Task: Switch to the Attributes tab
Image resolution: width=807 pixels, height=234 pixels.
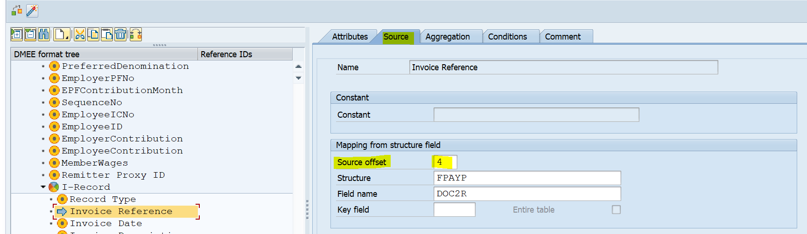Action: coord(350,37)
